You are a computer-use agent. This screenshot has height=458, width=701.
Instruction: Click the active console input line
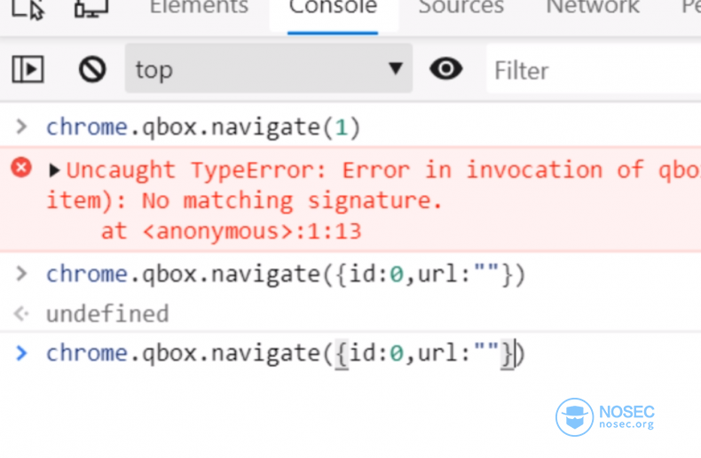[x=286, y=354]
